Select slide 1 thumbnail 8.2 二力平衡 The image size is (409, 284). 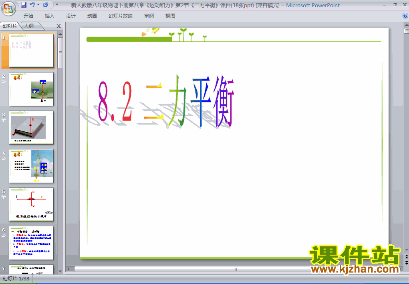[31, 50]
